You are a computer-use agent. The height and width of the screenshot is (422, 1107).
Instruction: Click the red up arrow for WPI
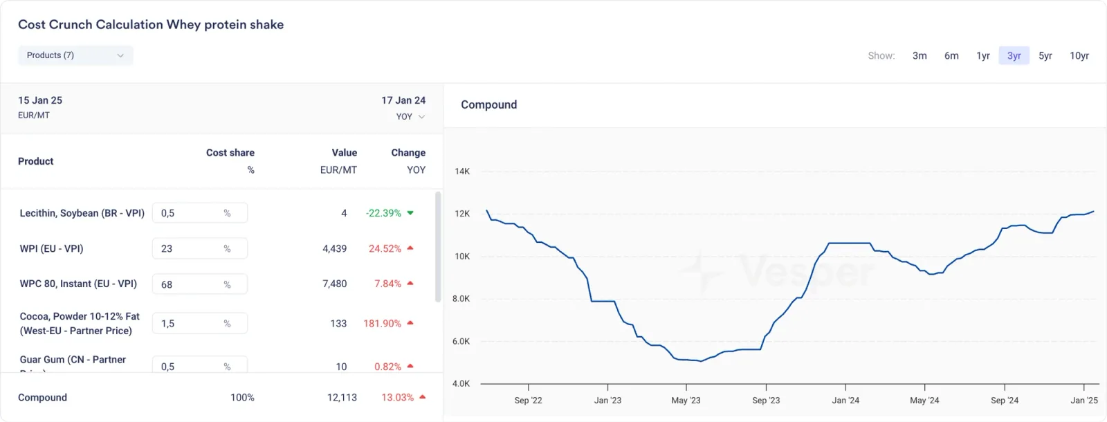(410, 248)
